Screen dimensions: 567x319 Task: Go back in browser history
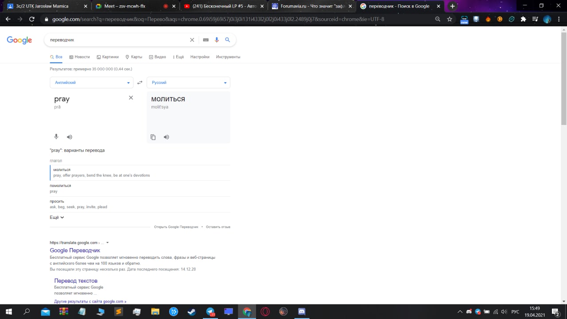point(8,19)
